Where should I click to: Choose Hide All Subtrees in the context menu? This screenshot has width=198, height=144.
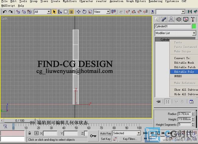(x=184, y=94)
